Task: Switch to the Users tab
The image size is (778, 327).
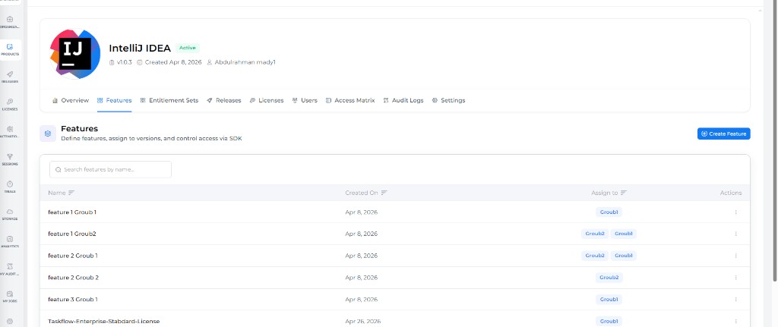Action: pos(305,100)
